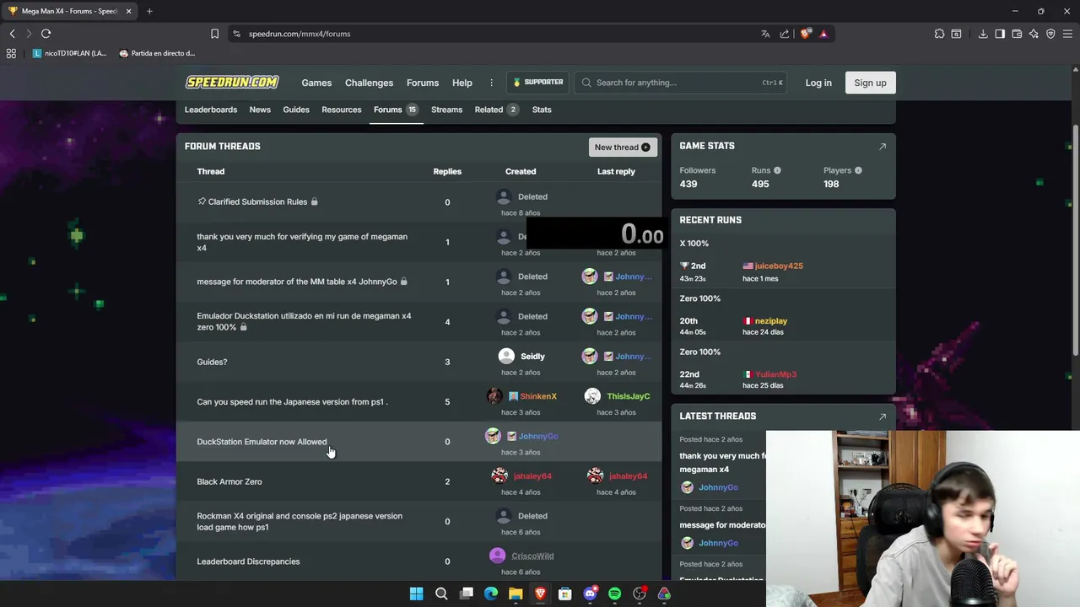The width and height of the screenshot is (1080, 607).
Task: Click the nicoTD10#LAN bookmark
Action: 70,53
